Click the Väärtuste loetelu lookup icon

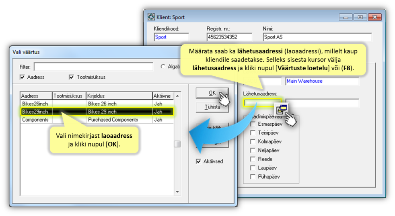pos(282,109)
